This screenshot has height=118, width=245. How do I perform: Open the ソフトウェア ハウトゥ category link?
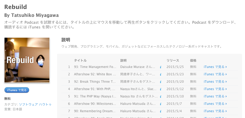click(x=35, y=104)
